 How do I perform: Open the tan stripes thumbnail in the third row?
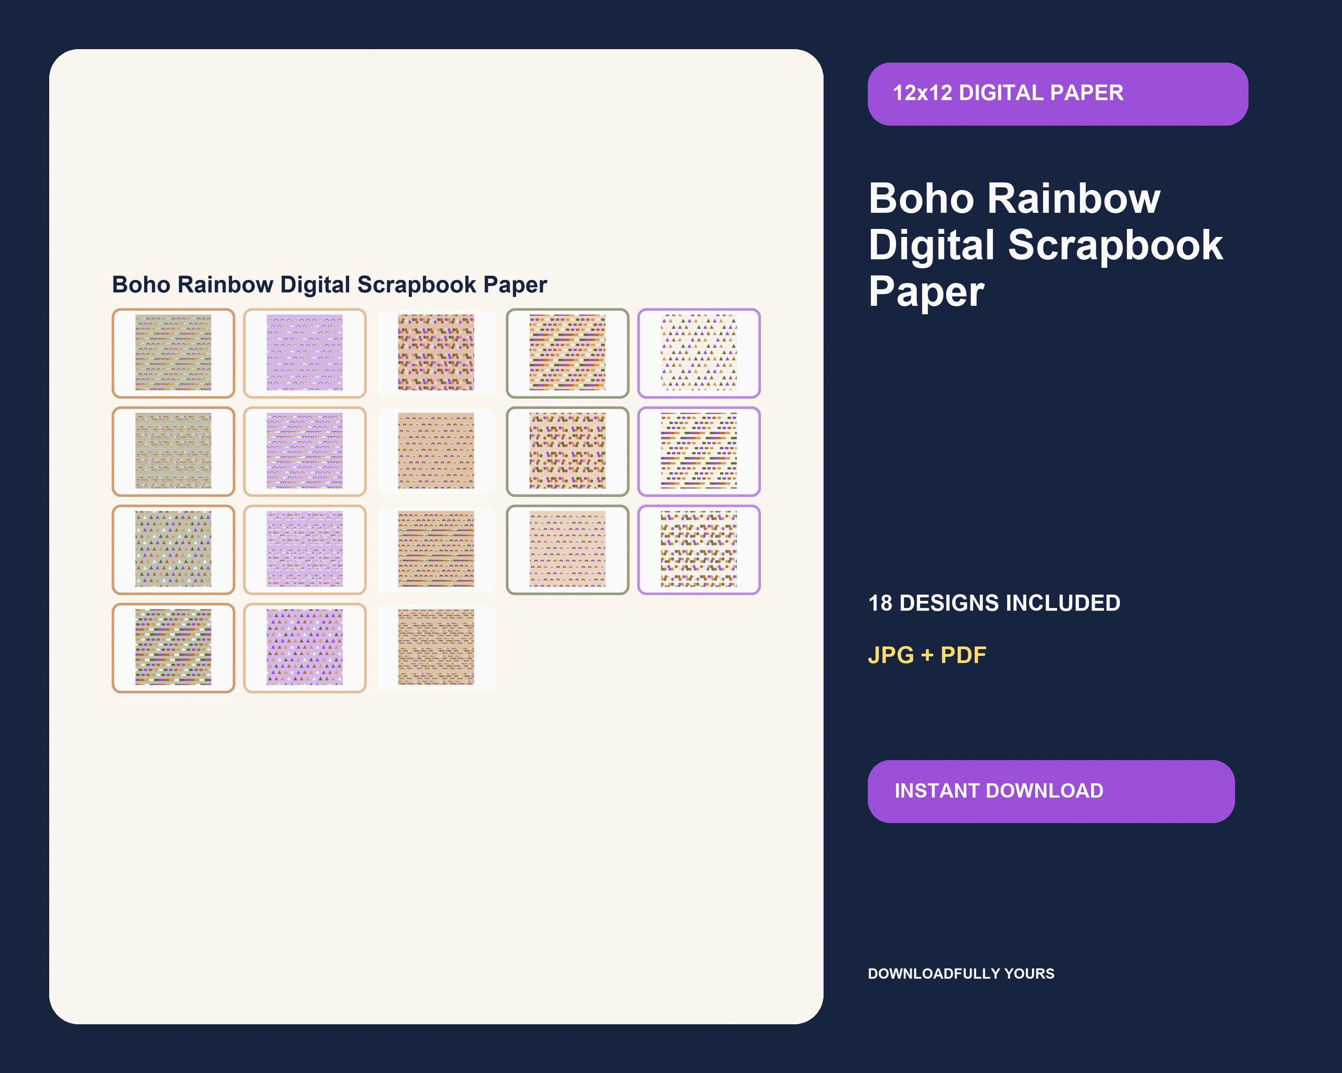tap(436, 549)
